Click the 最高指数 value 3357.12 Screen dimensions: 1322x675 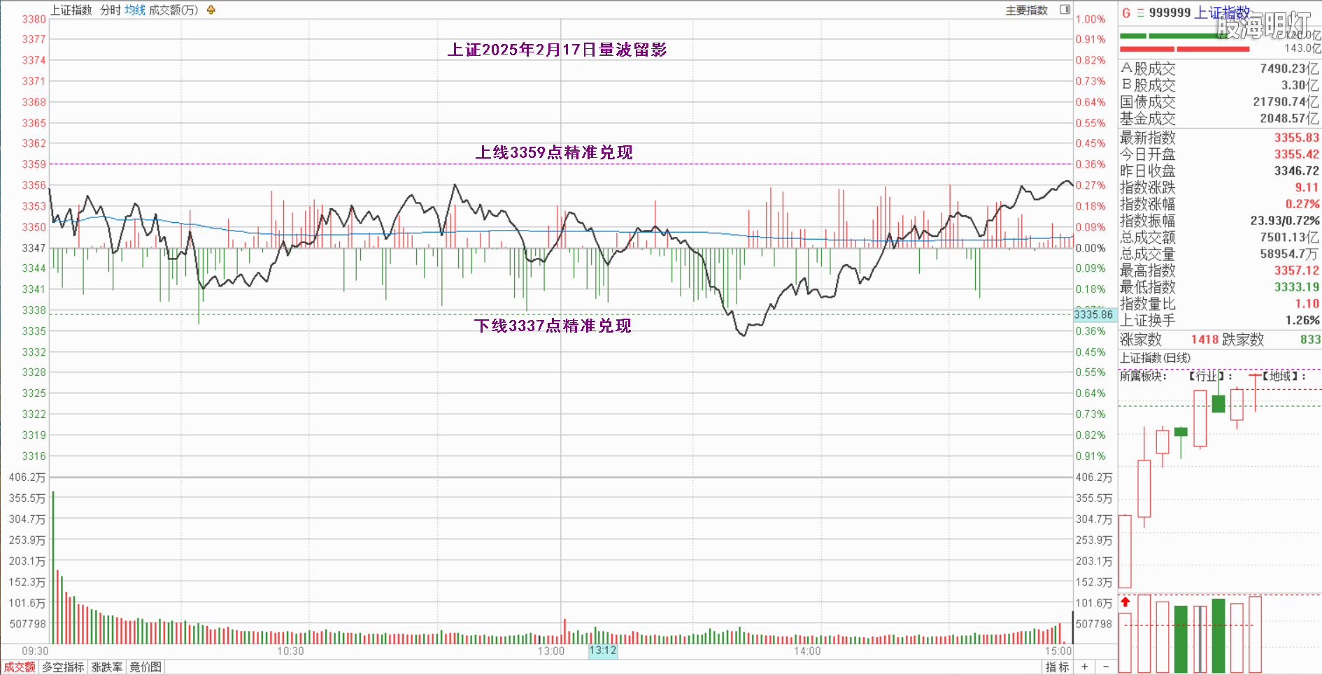coord(1296,270)
